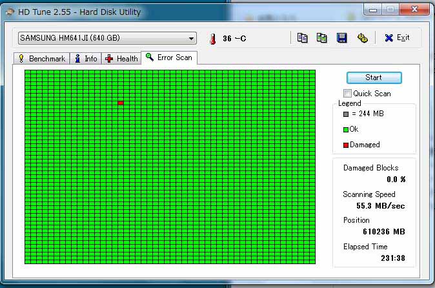The height and width of the screenshot is (288, 435).
Task: Maximize the HD Tune window
Action: (x=390, y=9)
